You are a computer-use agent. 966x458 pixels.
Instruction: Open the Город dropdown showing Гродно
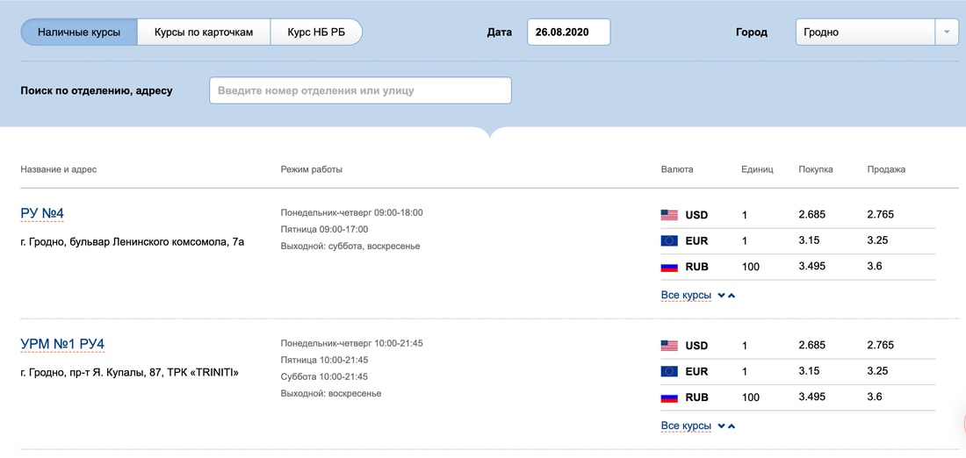(865, 32)
